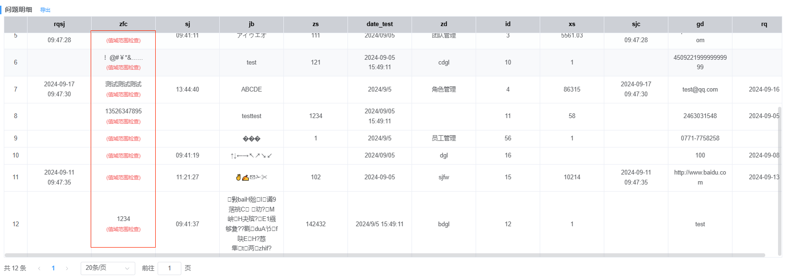The height and width of the screenshot is (277, 788).
Task: Click the zfc column header
Action: click(123, 24)
